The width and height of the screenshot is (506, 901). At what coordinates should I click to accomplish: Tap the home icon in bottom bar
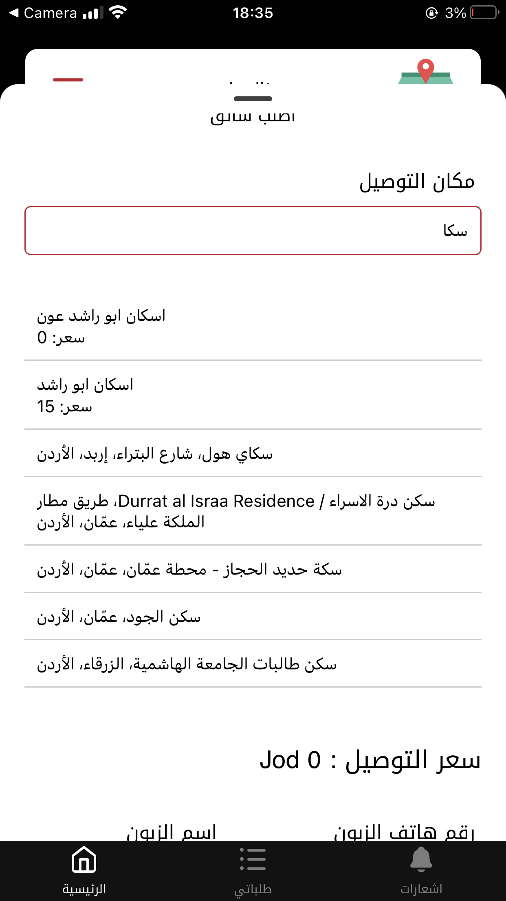click(84, 859)
